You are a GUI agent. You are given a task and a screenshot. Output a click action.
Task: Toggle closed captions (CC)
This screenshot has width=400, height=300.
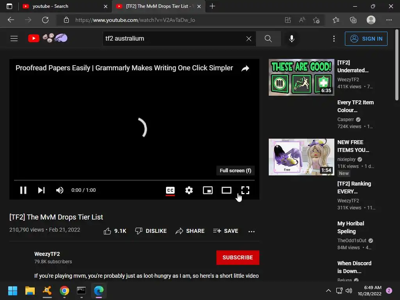[170, 190]
